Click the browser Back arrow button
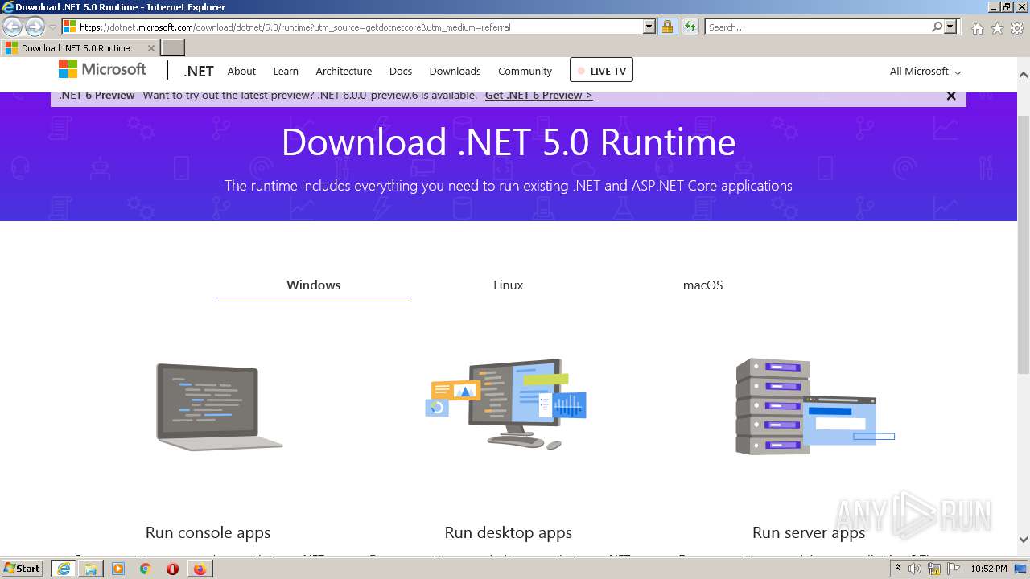Viewport: 1030px width, 579px height. (13, 27)
